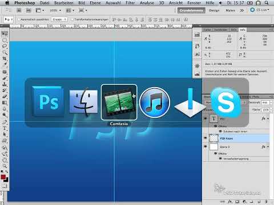274x205 pixels.
Task: Open the View Extras dropdown
Action: (40, 10)
